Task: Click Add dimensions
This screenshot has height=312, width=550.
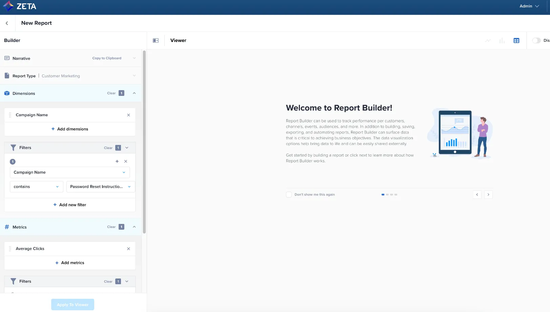Action: coord(70,129)
